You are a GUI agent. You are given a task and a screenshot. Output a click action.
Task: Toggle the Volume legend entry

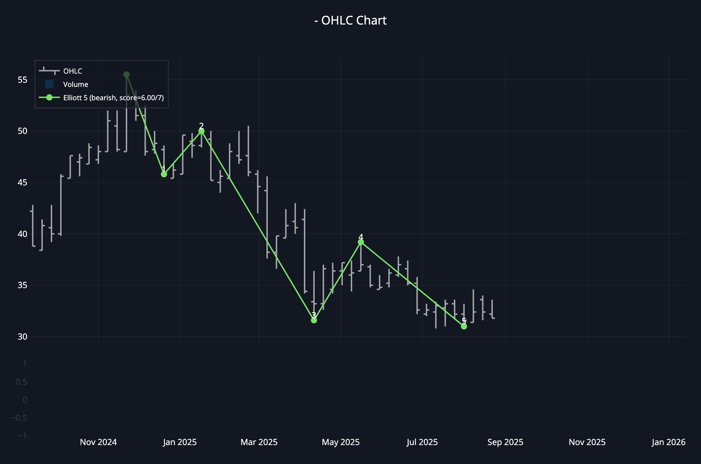(75, 84)
